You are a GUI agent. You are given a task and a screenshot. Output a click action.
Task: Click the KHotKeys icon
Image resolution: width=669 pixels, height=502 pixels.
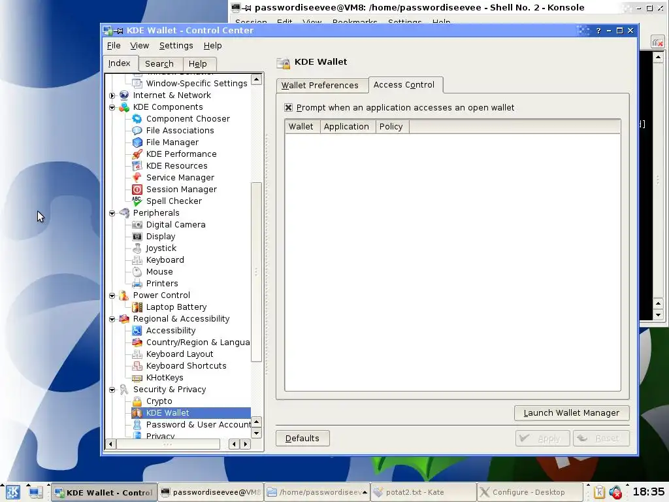click(137, 377)
